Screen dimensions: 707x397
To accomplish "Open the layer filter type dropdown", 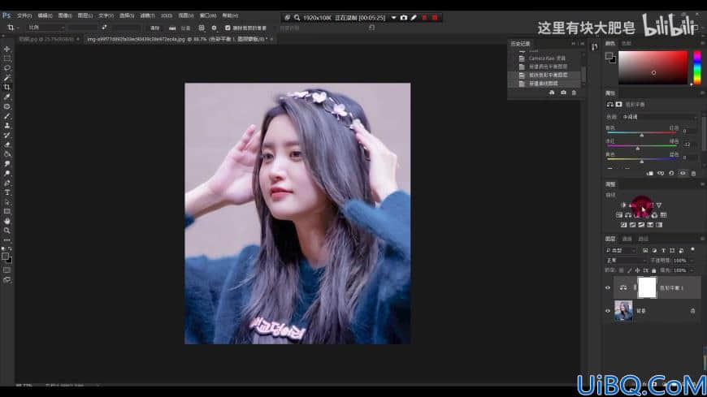I will click(x=620, y=250).
